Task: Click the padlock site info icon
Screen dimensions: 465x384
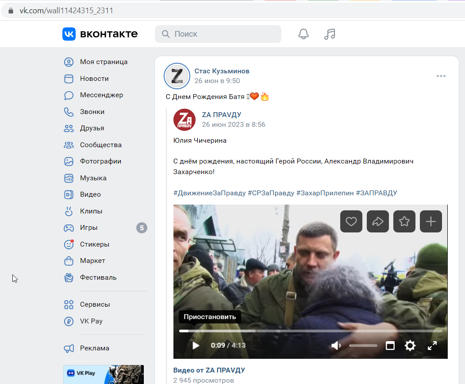Action: [x=11, y=11]
